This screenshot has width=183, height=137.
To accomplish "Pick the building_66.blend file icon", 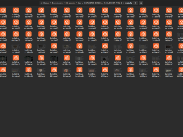I will click(169, 22).
